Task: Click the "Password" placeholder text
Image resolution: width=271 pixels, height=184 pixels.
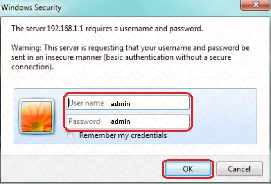Action: point(84,121)
